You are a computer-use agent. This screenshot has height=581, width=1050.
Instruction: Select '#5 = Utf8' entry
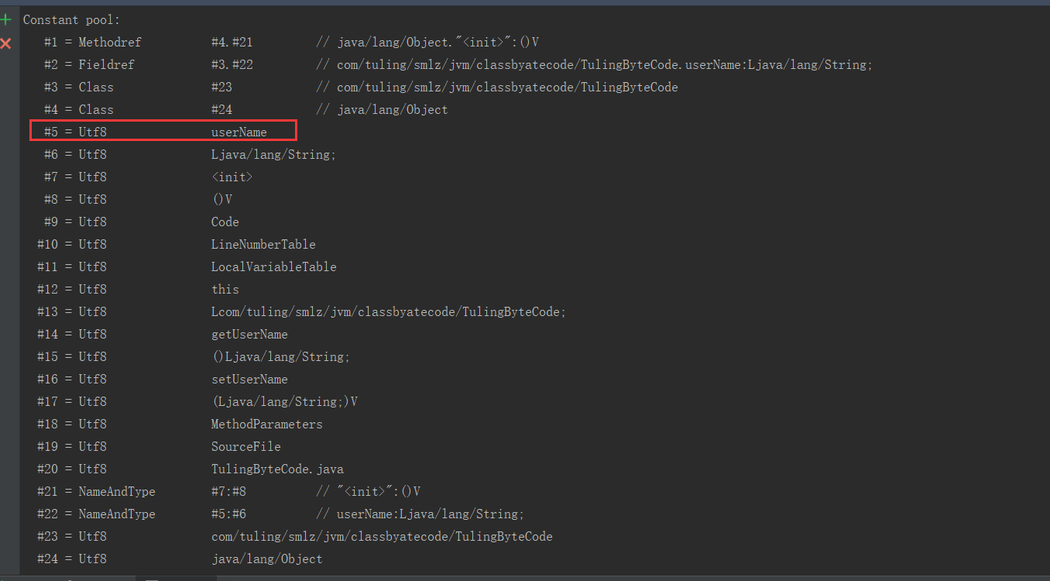pyautogui.click(x=75, y=132)
